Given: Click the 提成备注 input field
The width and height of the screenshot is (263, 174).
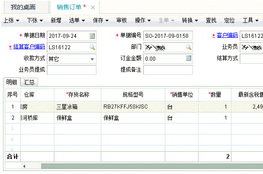Looking at the screenshot, I should point(168,70).
